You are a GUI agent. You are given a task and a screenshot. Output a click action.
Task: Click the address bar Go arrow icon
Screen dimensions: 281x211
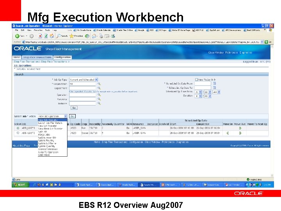tap(266, 42)
